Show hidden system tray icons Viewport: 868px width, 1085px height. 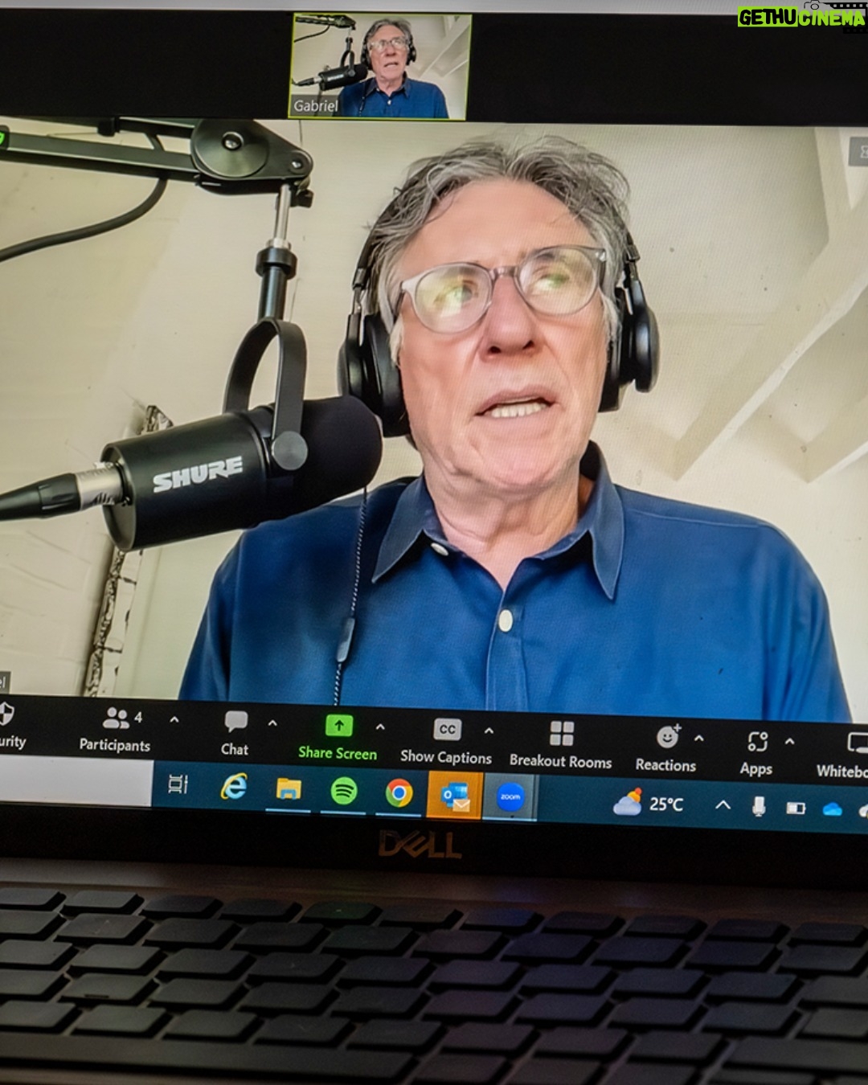click(723, 805)
